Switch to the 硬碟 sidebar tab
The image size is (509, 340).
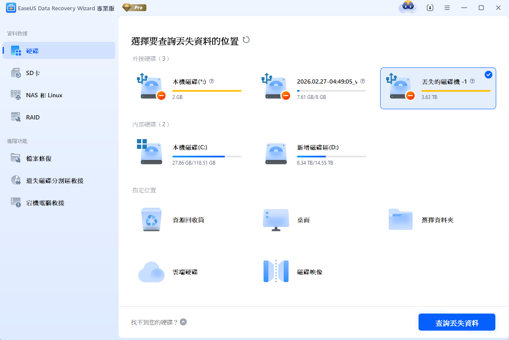coord(32,50)
